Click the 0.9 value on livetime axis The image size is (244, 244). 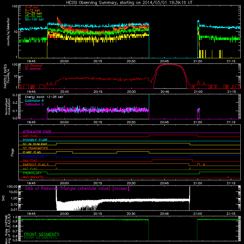coord(15,221)
